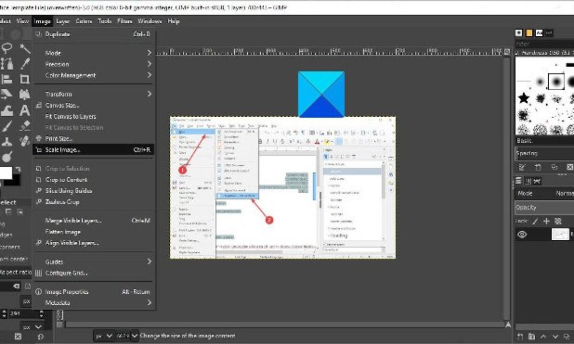
Task: Adjust the brush Spacing slider
Action: click(544, 154)
